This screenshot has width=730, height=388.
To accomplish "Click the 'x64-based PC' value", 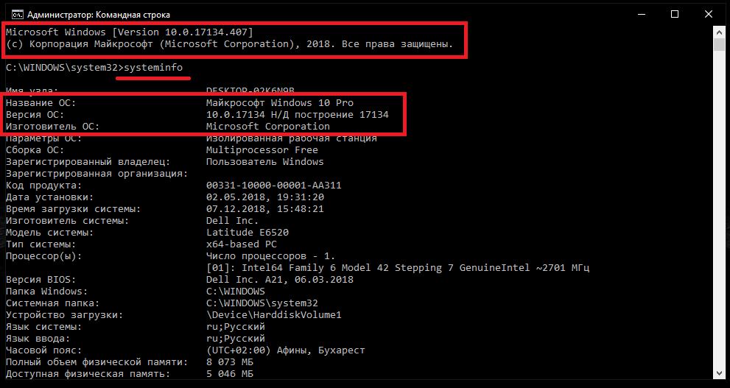I will tap(241, 244).
